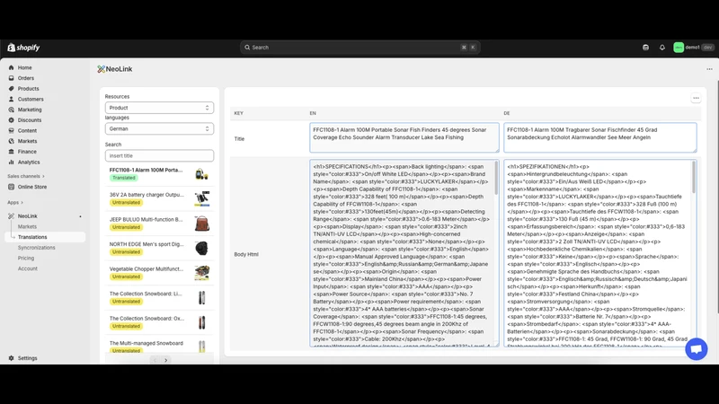719x404 pixels.
Task: Click the pin icon next to NeoLink
Action: (x=80, y=216)
